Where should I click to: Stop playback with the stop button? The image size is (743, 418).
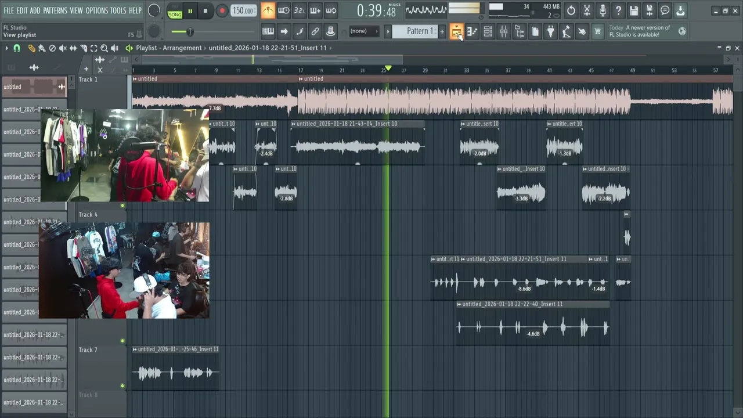pos(205,11)
